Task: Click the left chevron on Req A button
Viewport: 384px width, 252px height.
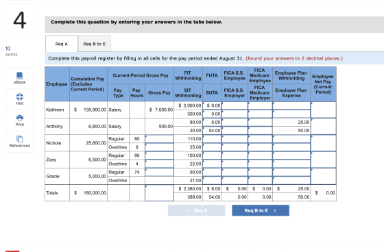Action: pyautogui.click(x=187, y=210)
